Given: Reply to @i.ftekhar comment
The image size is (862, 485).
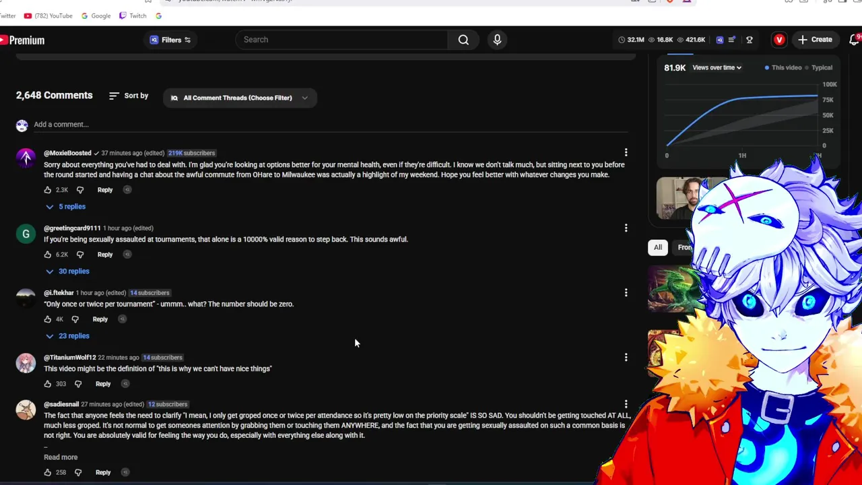Looking at the screenshot, I should pyautogui.click(x=100, y=319).
